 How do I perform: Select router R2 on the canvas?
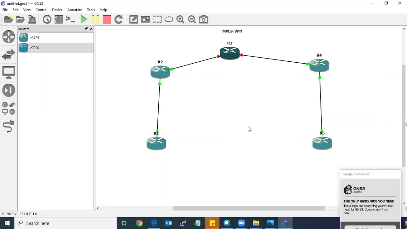tap(160, 72)
